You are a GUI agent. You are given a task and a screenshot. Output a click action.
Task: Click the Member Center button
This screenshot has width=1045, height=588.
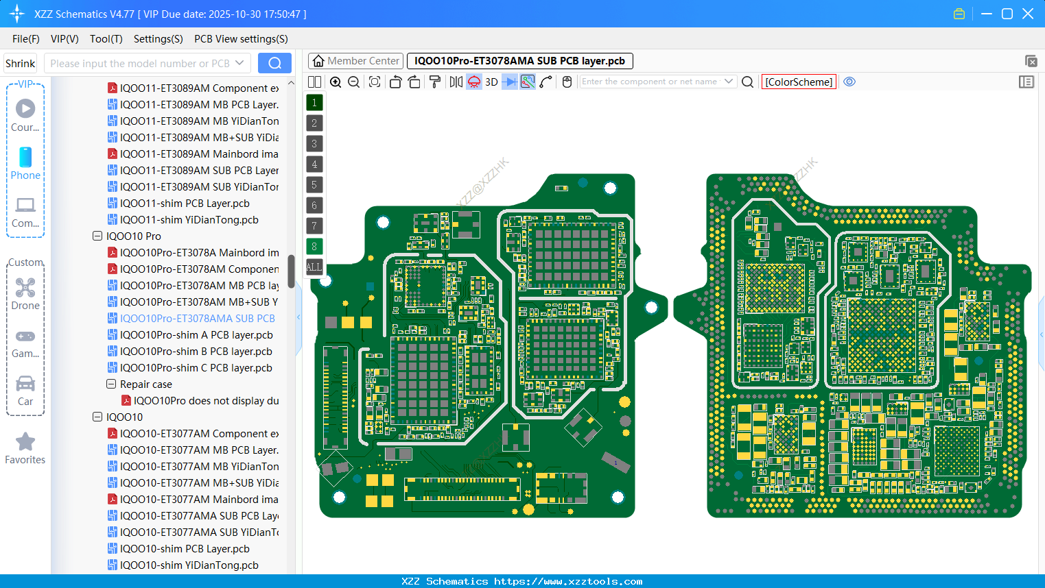(355, 60)
